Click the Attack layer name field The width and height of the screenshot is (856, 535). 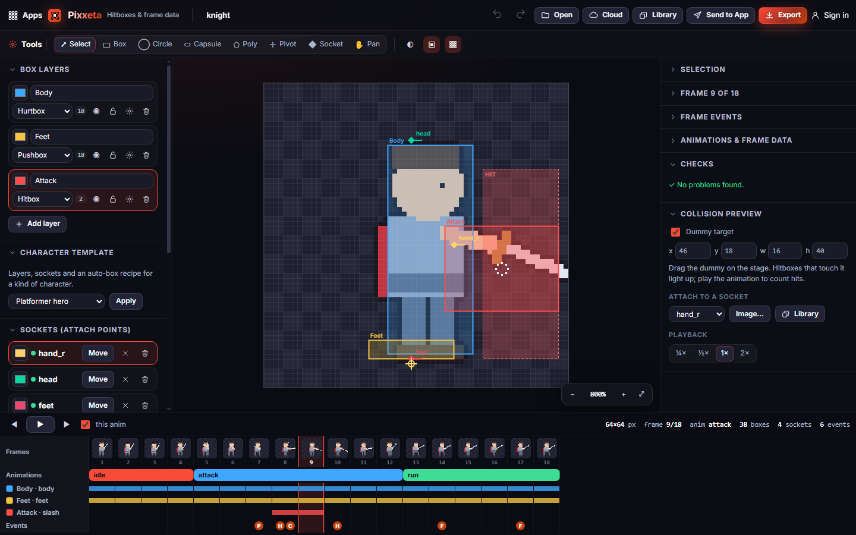(x=92, y=181)
